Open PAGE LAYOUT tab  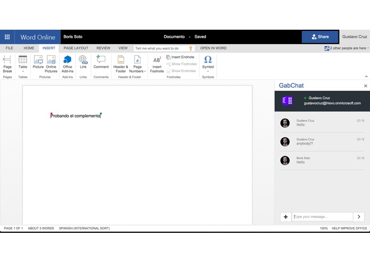click(x=76, y=48)
